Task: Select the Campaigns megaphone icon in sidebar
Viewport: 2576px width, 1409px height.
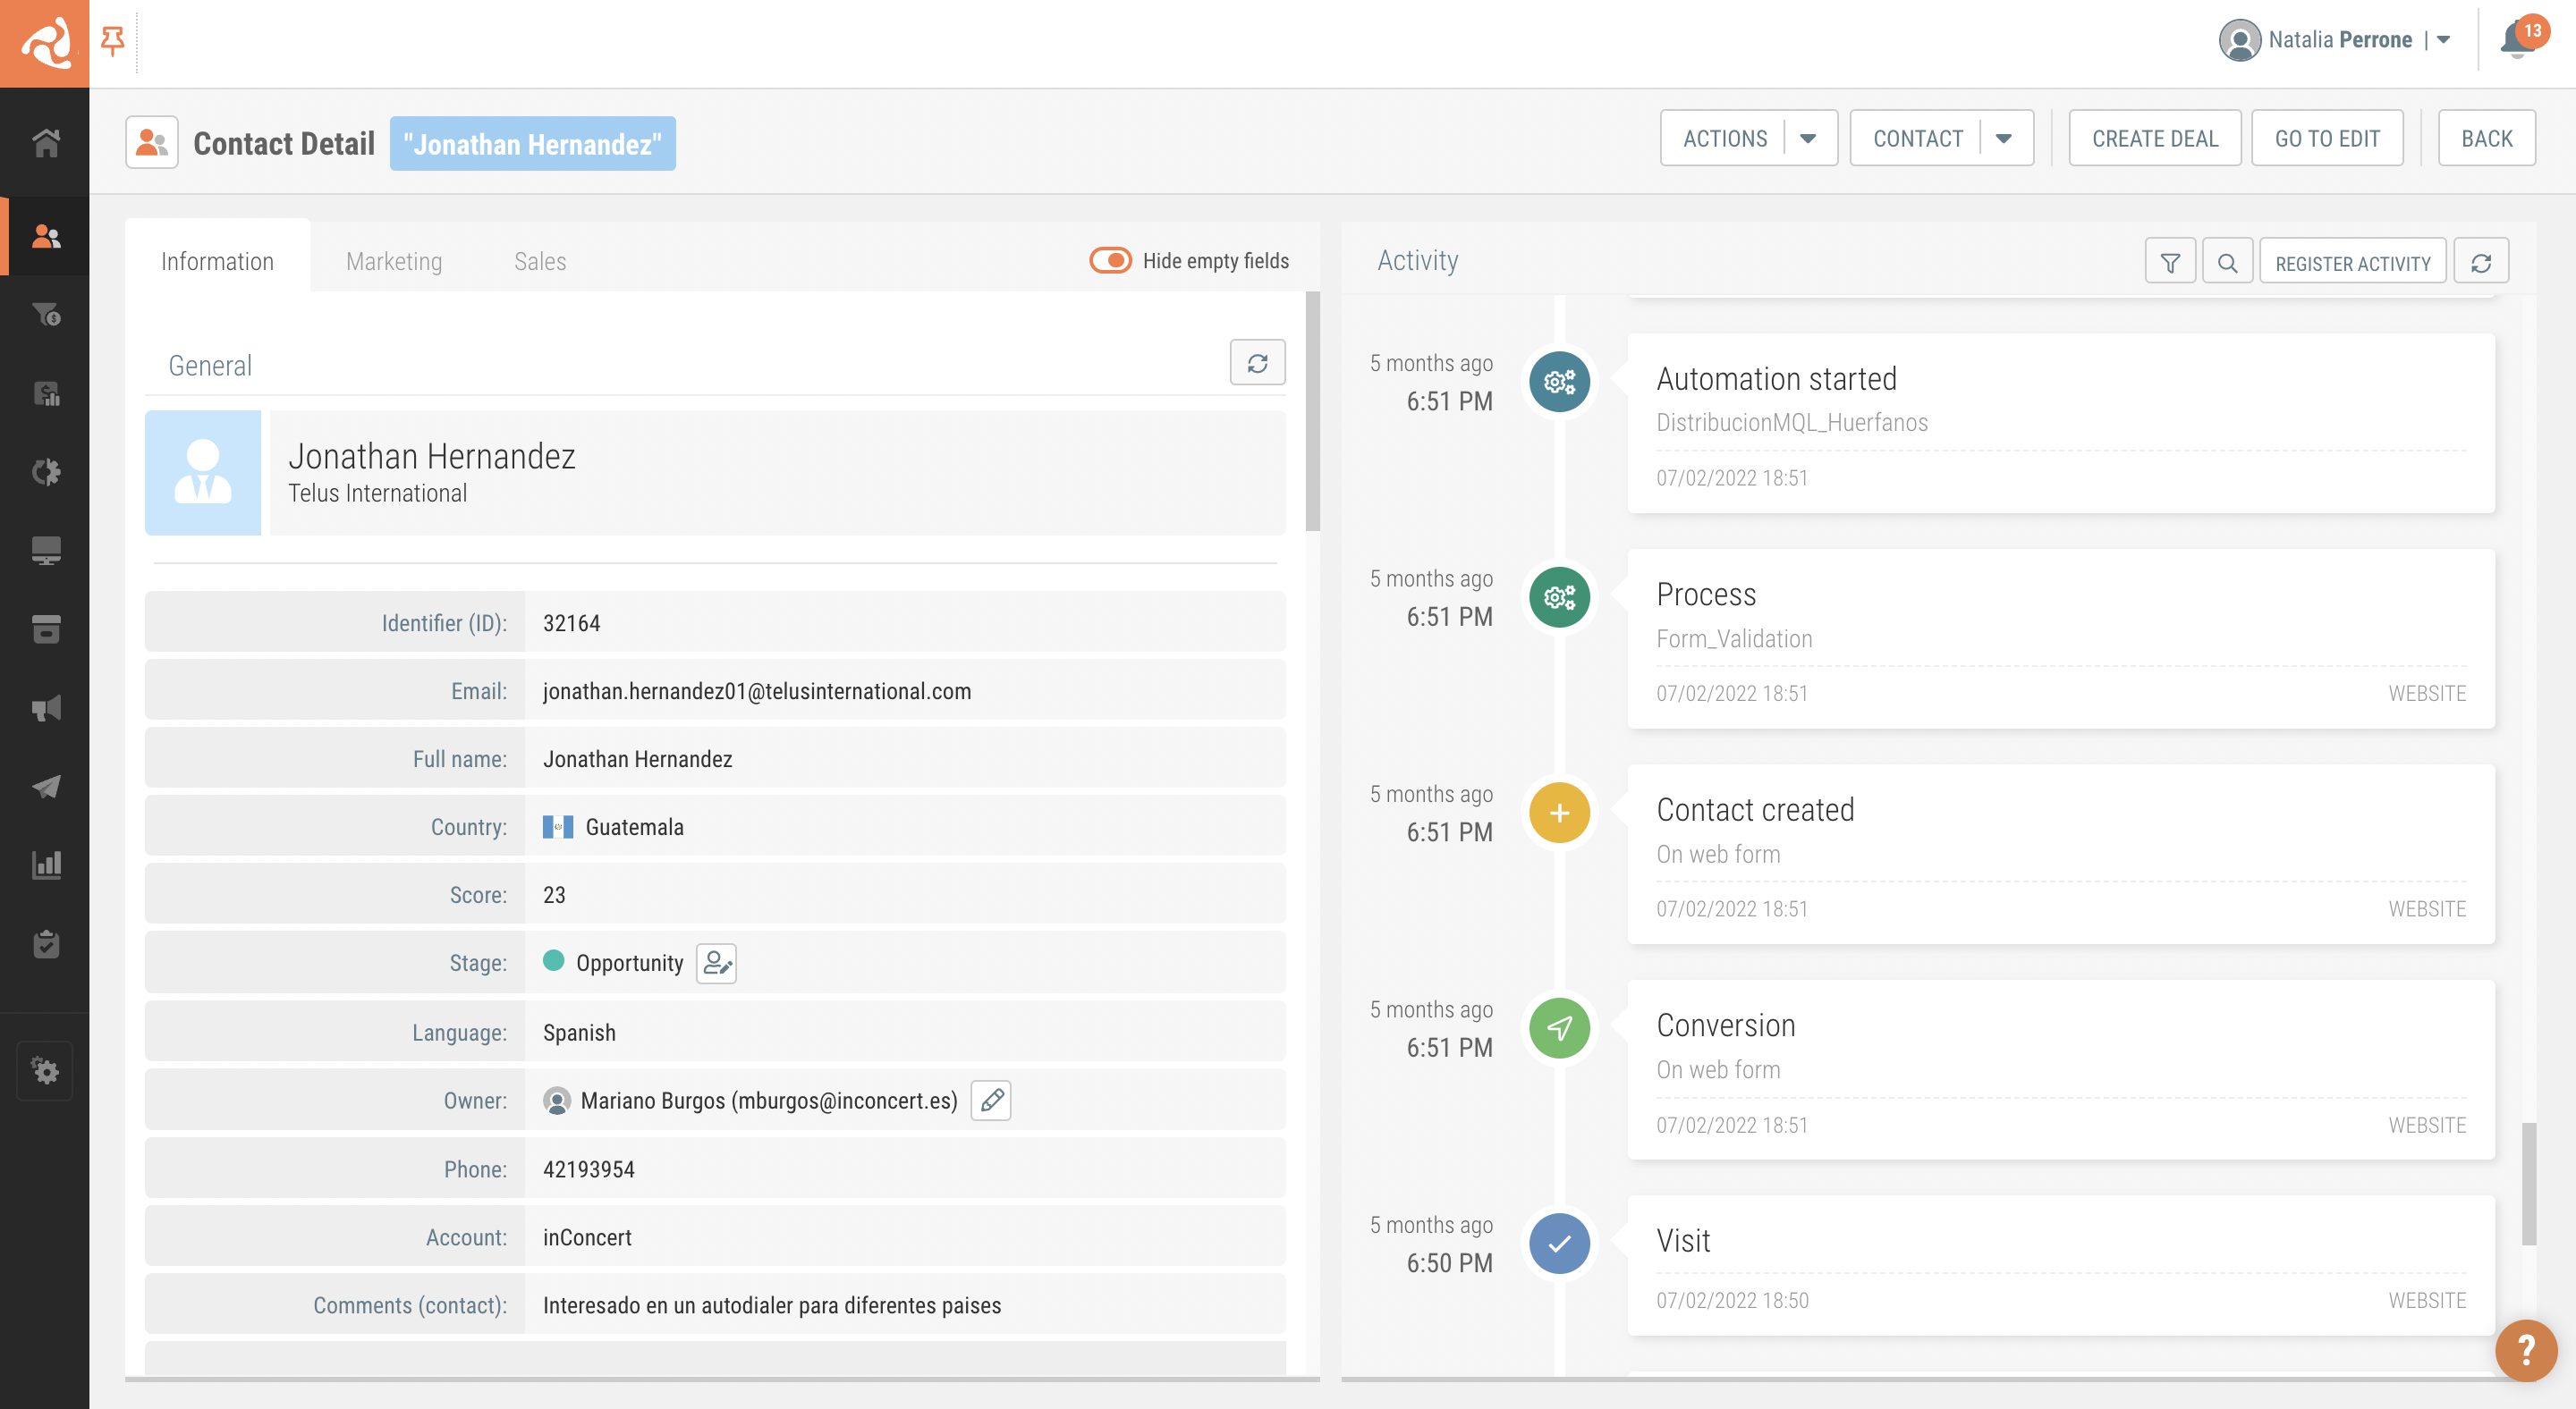Action: coord(45,707)
